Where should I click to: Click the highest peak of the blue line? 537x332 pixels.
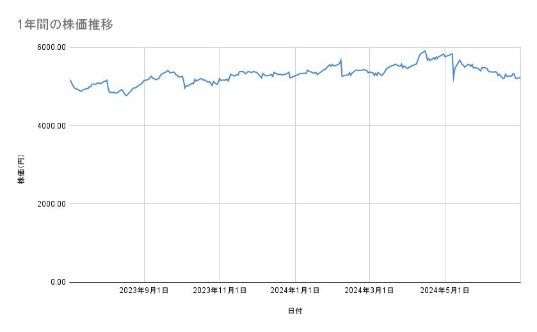425,51
